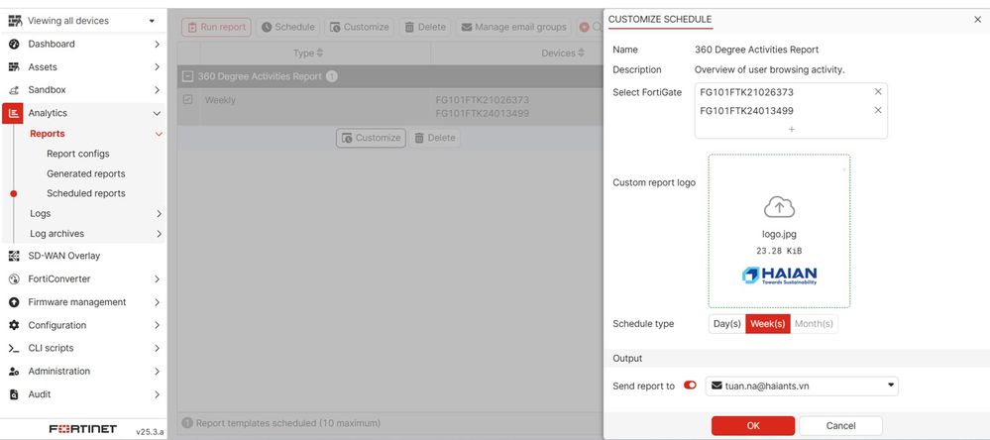The width and height of the screenshot is (990, 440).
Task: Click the FortiConverter icon in sidebar
Action: (x=14, y=279)
